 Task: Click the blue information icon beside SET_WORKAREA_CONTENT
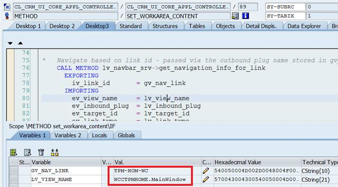(x=245, y=16)
